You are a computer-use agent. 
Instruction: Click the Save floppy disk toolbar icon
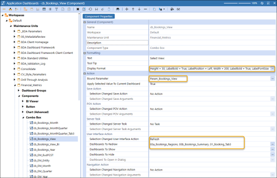click(96, 9)
